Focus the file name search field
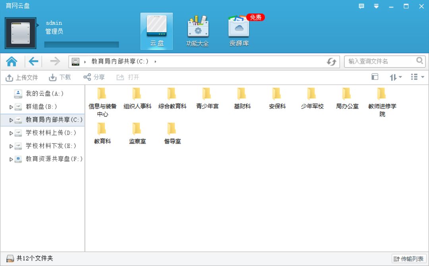This screenshot has height=266, width=429. (385, 61)
